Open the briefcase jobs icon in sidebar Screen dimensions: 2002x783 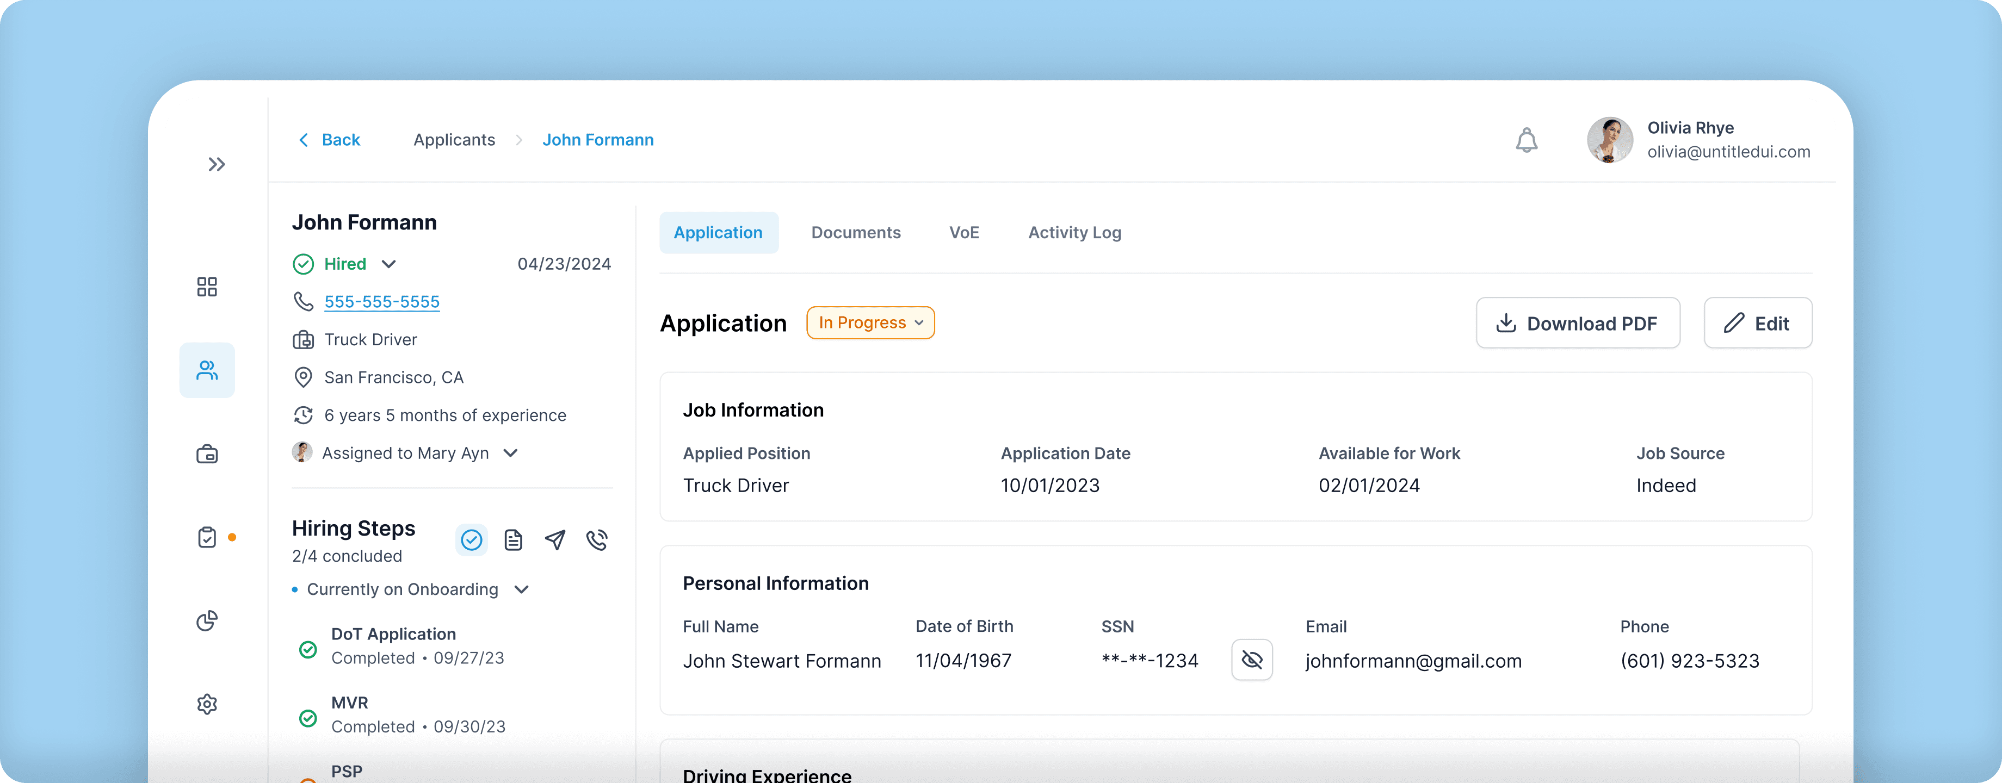207,455
